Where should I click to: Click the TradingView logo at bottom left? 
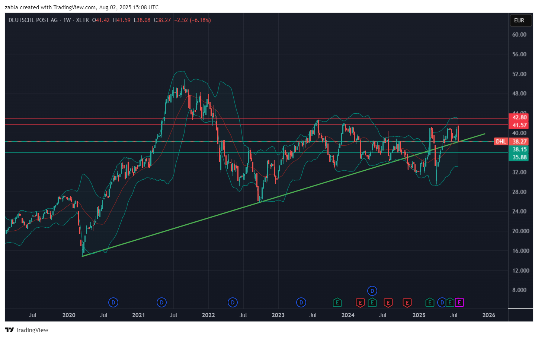click(x=26, y=330)
